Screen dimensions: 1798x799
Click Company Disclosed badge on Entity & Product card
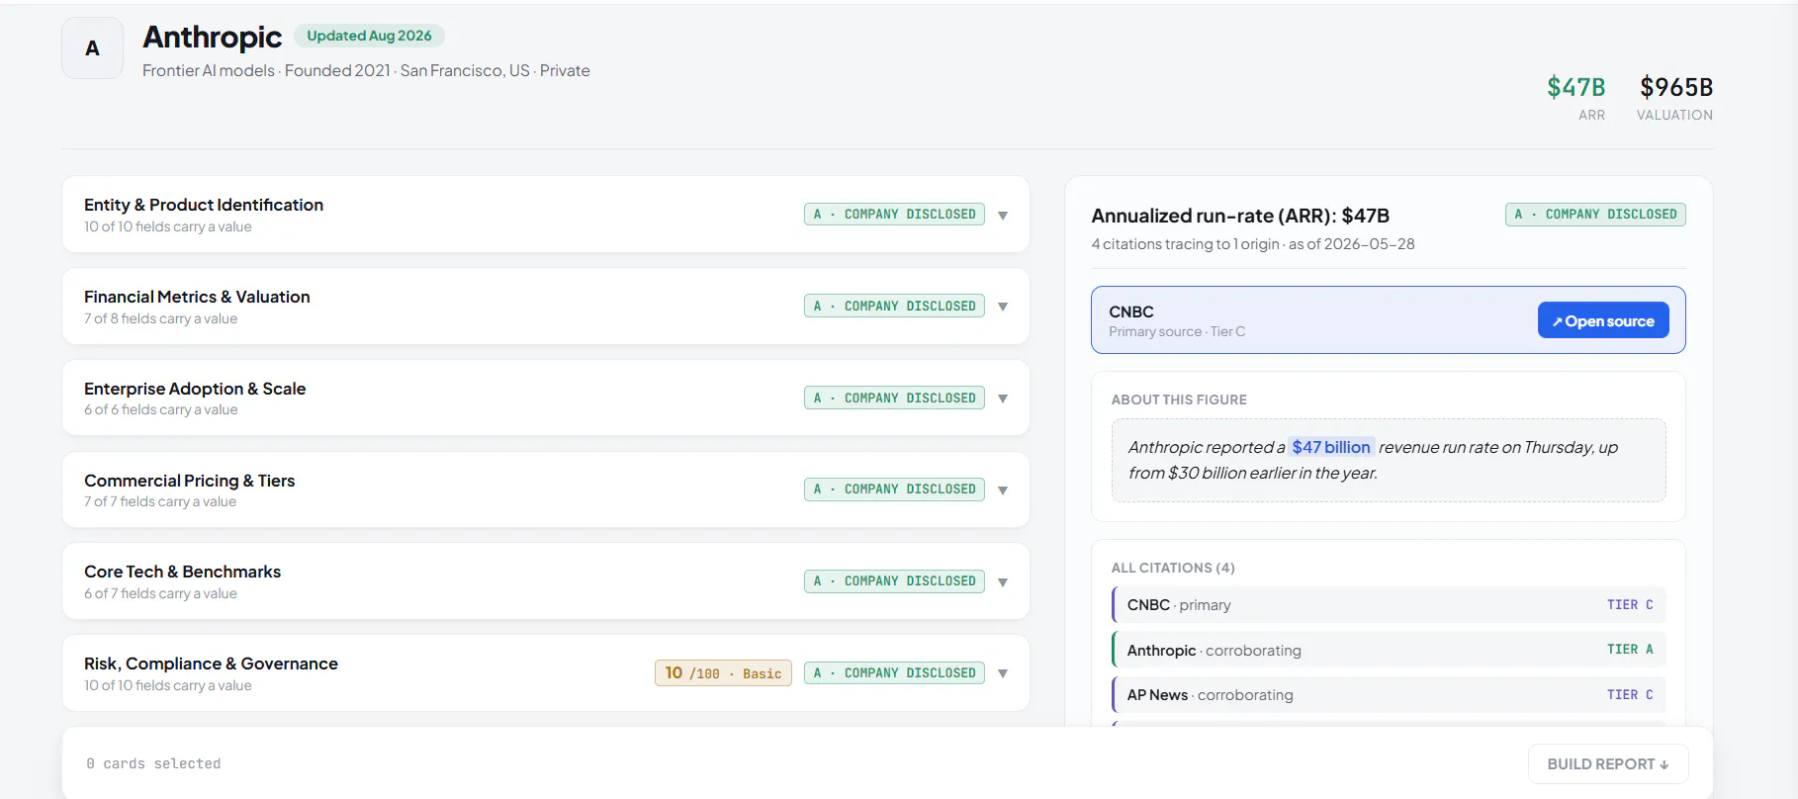[x=894, y=214]
